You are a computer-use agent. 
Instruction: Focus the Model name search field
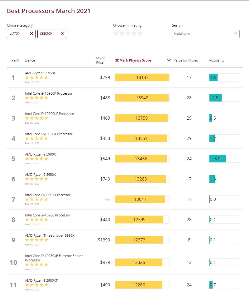coord(206,34)
